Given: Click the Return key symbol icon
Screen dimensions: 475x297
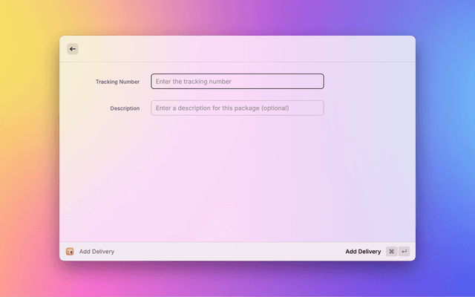Looking at the screenshot, I should click(x=404, y=252).
